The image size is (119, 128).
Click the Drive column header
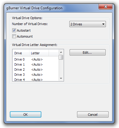21,53
